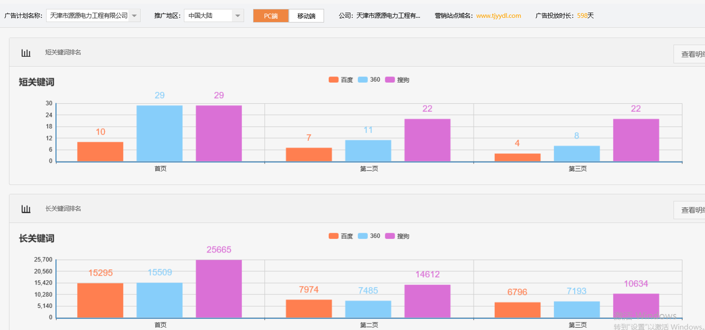The width and height of the screenshot is (705, 330).
Task: Click the blue 360 bar labeled 29 on 首页
Action: click(159, 133)
